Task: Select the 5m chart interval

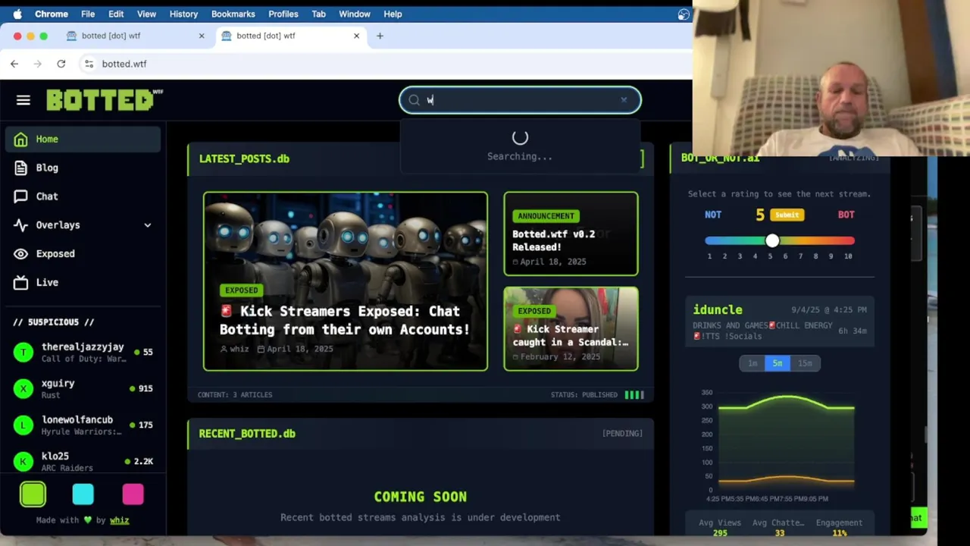Action: point(778,363)
